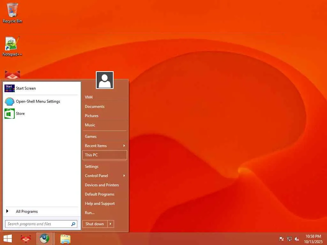
Task: Open the Store green bag icon
Action: click(x=10, y=114)
